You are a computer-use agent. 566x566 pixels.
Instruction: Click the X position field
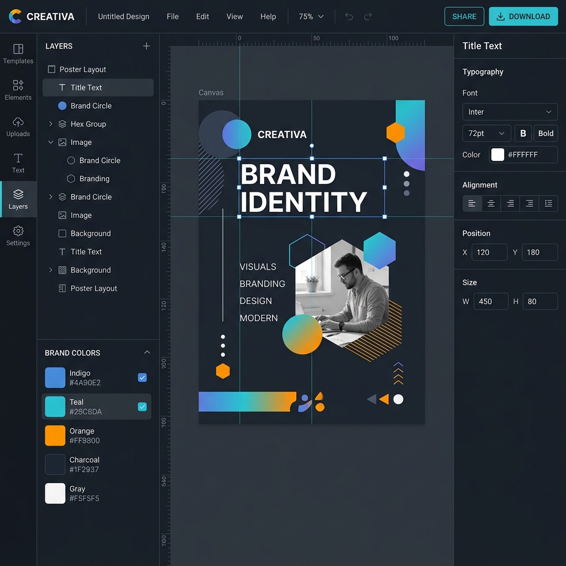pyautogui.click(x=489, y=252)
